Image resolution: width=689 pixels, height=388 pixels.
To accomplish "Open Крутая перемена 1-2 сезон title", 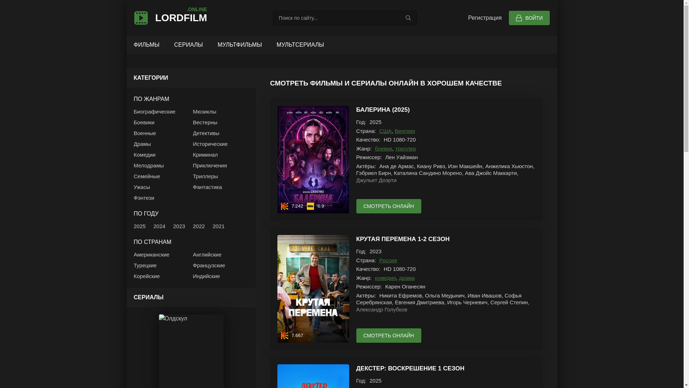I will click(403, 239).
